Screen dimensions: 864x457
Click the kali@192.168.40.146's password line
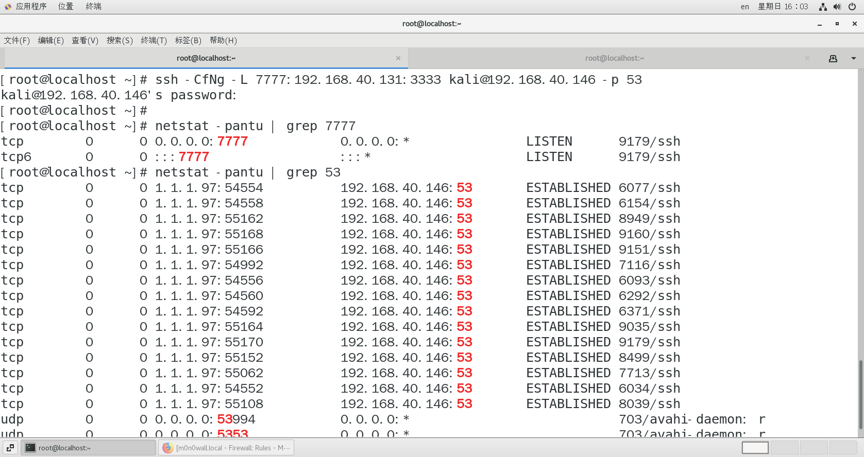118,95
